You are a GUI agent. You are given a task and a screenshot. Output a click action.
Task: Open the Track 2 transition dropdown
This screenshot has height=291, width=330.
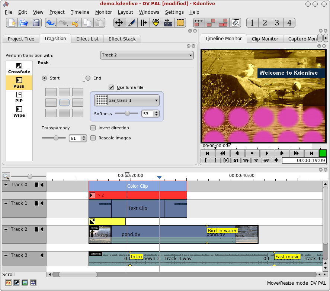[x=147, y=55]
